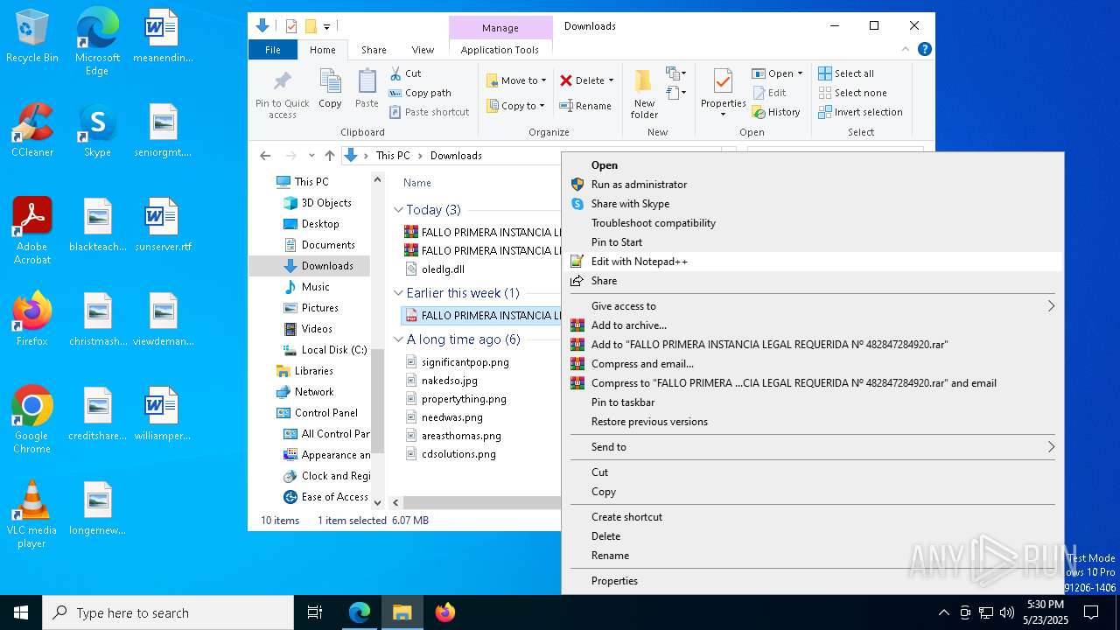
Task: Expand Give access to submenu
Action: [x=812, y=306]
